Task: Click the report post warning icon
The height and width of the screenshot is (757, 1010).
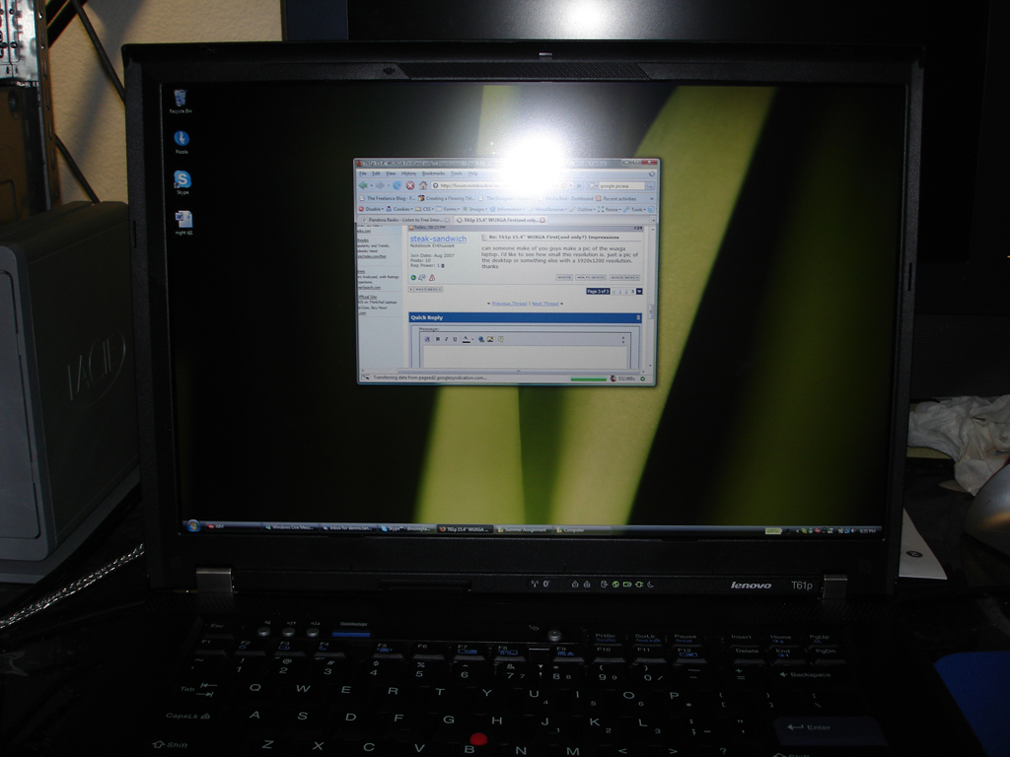Action: coord(432,277)
